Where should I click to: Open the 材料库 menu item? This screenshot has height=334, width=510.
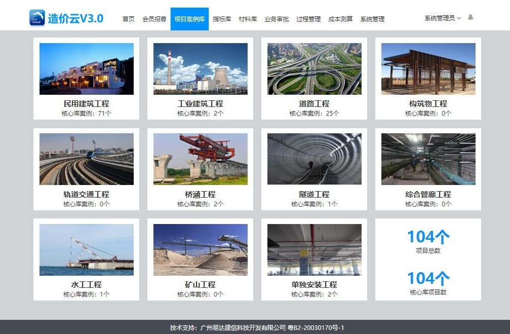248,19
